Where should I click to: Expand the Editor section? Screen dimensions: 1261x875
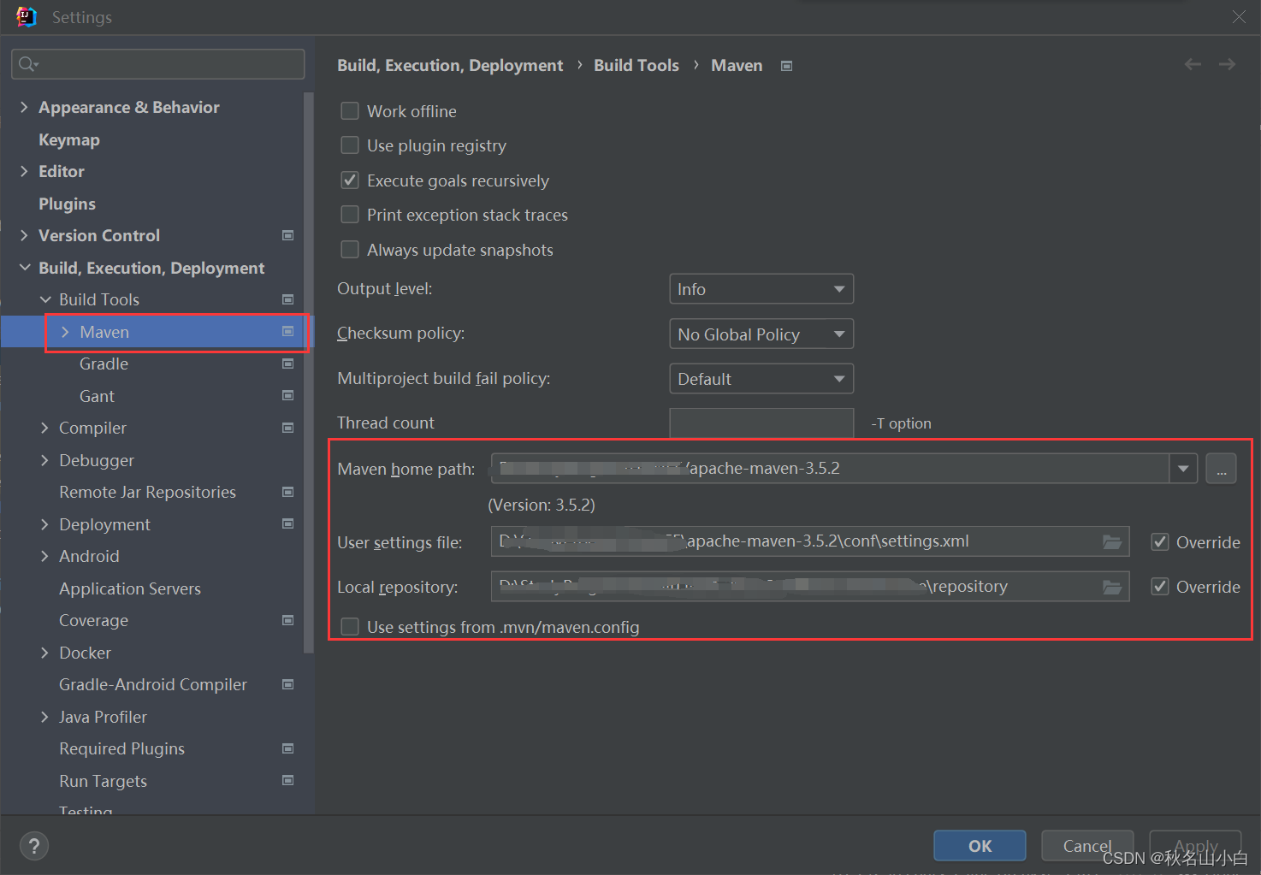click(24, 171)
